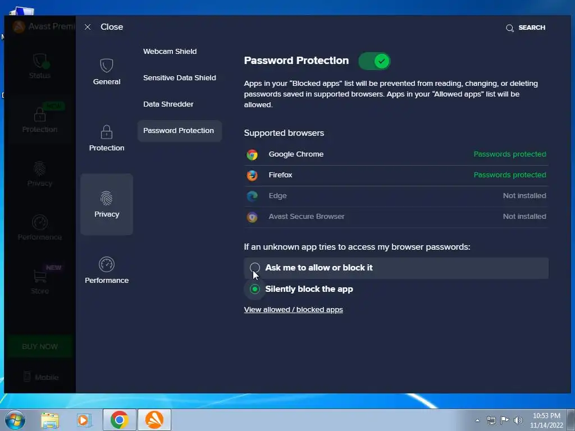Click the network tray icon
This screenshot has height=431, width=575.
click(x=491, y=420)
